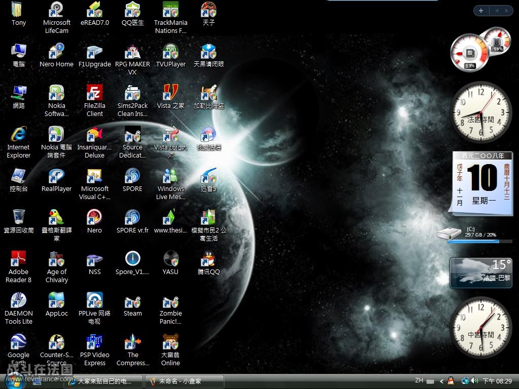Select the RealPlayer desktop icon
Viewport: 519px width, 389px height.
(57, 176)
